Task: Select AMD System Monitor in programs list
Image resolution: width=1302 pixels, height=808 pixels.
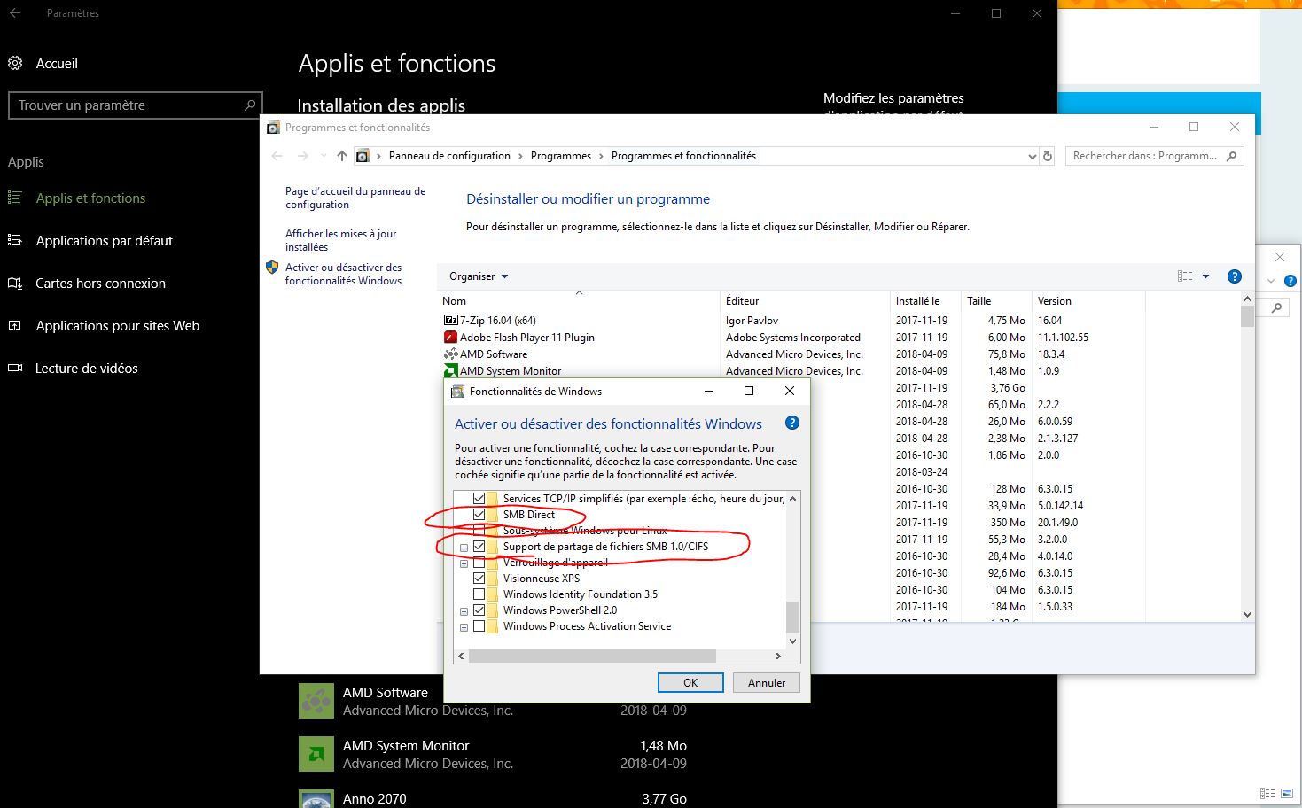Action: [x=510, y=371]
